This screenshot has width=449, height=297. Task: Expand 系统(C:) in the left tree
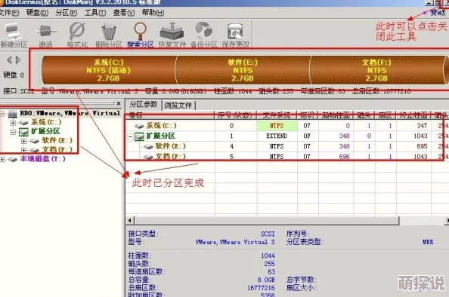[x=13, y=123]
